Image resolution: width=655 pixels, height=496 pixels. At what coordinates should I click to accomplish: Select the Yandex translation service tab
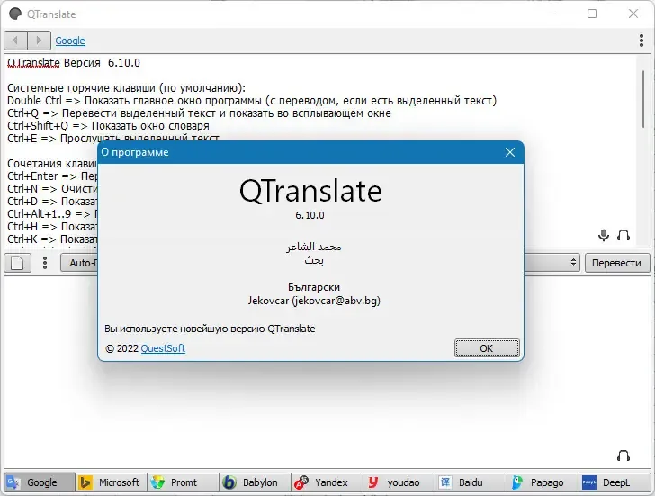[x=327, y=482]
